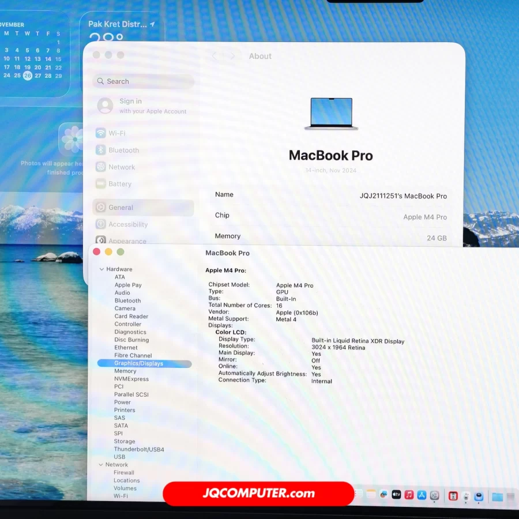Click the Bluetooth icon in Settings sidebar

(101, 150)
